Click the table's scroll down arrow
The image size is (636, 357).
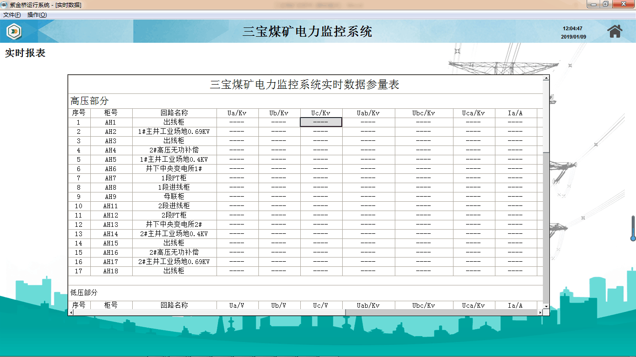[546, 306]
